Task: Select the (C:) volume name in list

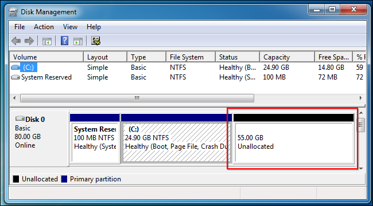Action: tap(29, 68)
